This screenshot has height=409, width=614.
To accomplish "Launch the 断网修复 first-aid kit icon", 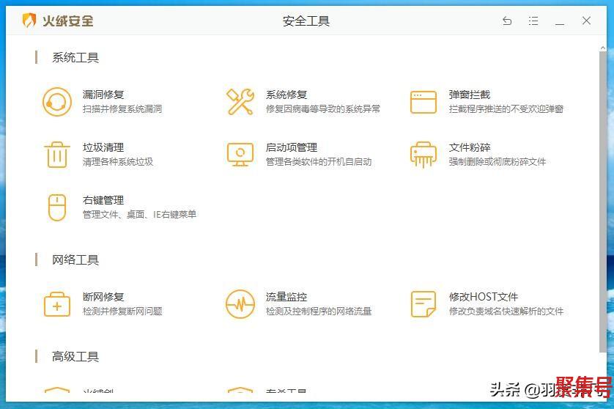I will 56,304.
